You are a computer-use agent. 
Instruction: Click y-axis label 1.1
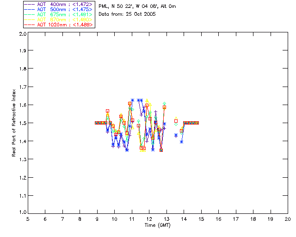pyautogui.click(x=23, y=196)
